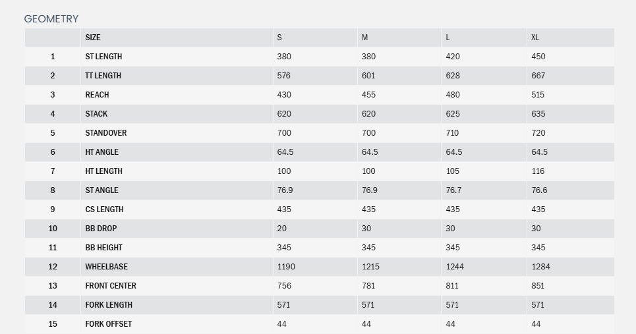
Task: Select the L ST angle value 76.7
Action: (453, 190)
